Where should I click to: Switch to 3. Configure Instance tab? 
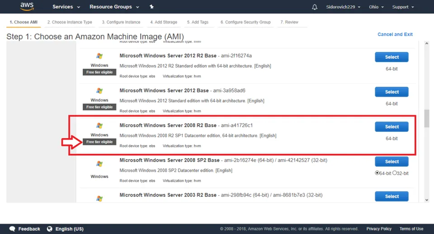point(121,22)
